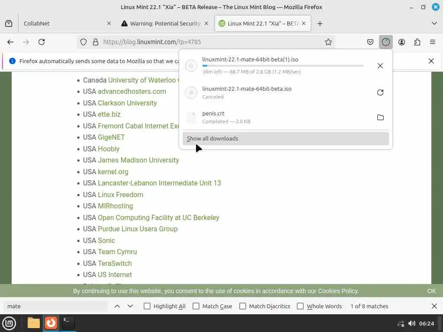Screen dimensions: 443x332
Task: Show site security padlock info
Action: click(x=96, y=42)
